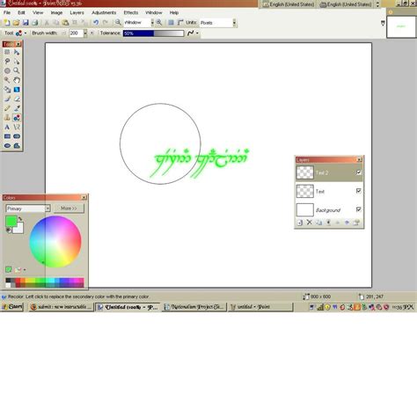Switch to untitled - Paint taskbar button
Screen dimensions: 417x417
click(260, 307)
